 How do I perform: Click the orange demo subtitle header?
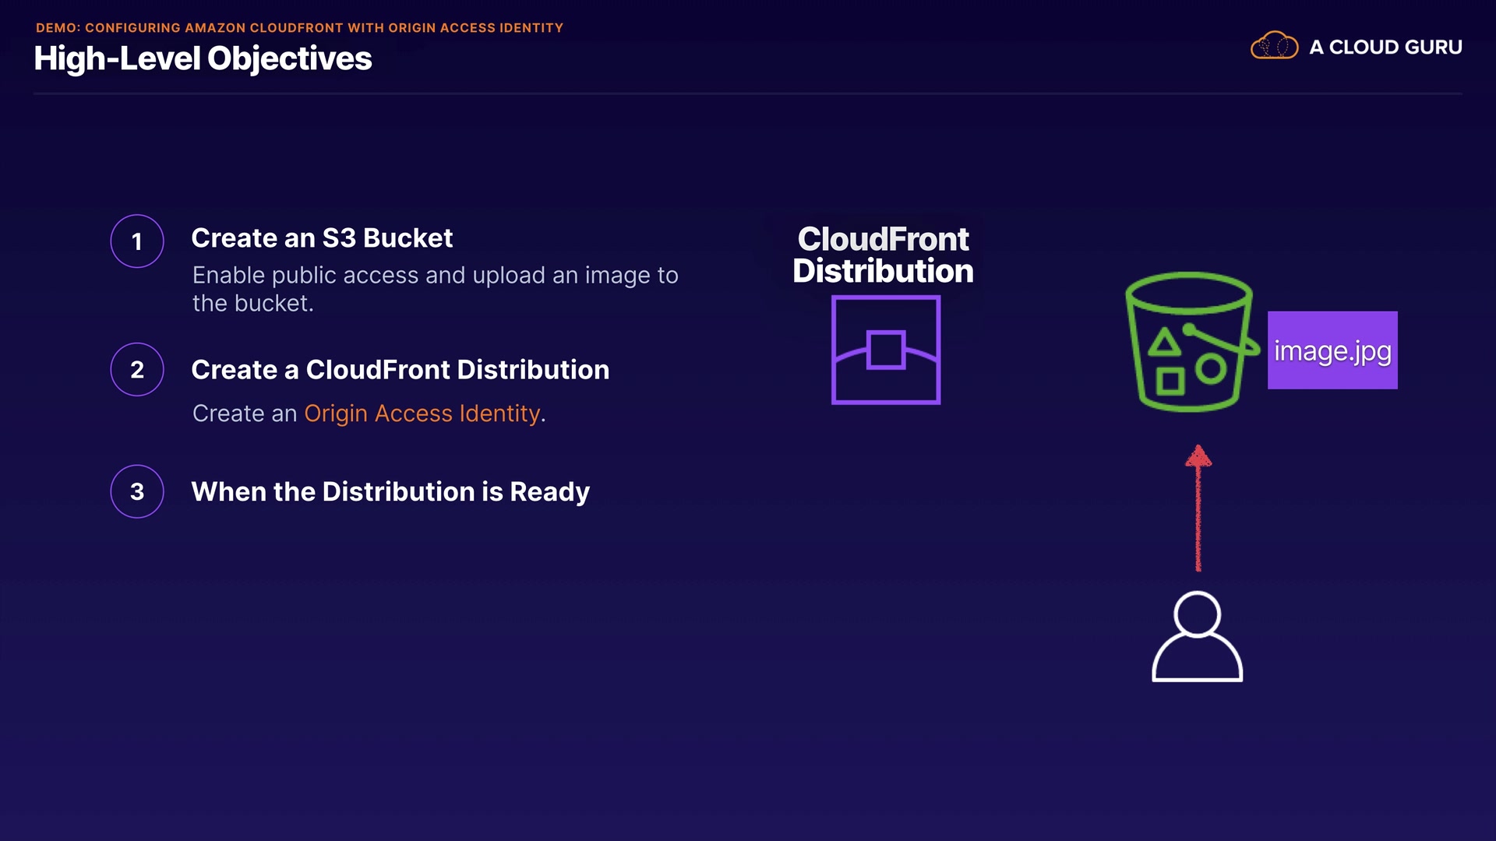tap(299, 28)
